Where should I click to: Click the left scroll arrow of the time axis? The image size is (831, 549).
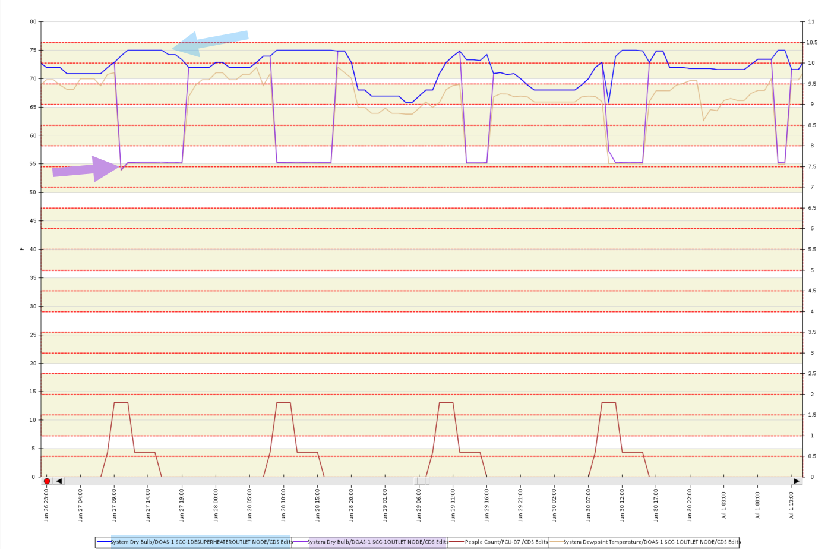[59, 481]
